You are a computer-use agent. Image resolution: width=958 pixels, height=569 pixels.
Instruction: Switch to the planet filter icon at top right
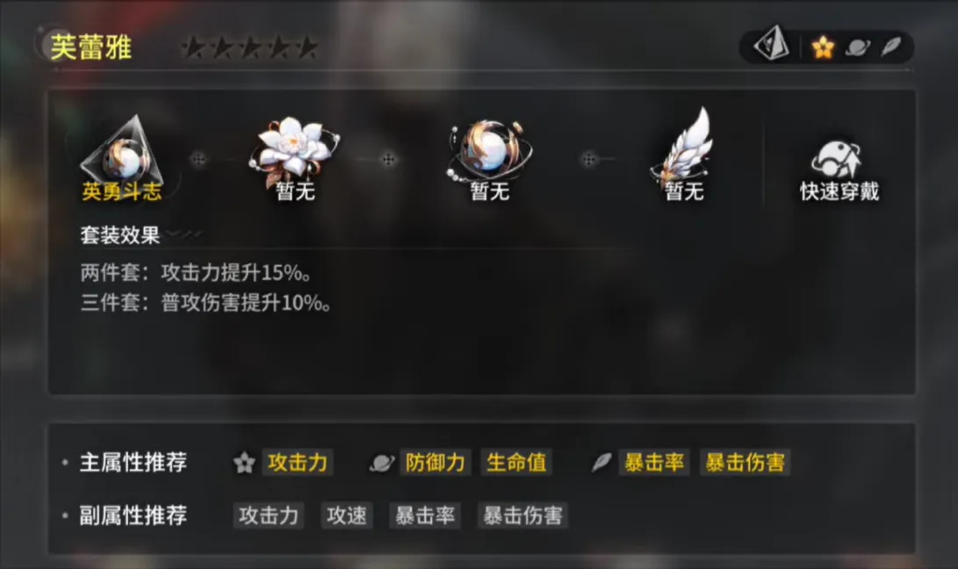(858, 47)
